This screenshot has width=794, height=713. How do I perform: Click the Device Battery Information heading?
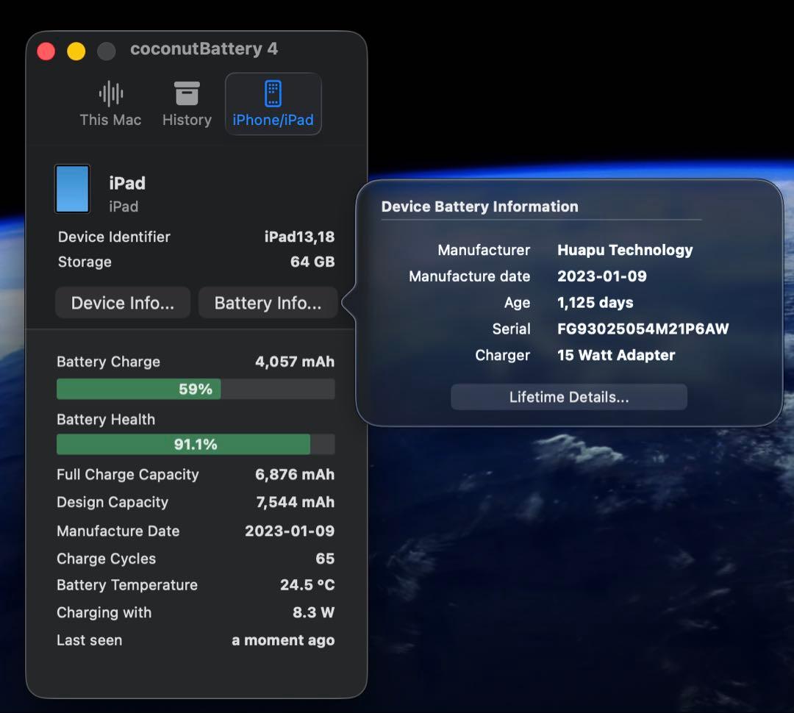(479, 207)
